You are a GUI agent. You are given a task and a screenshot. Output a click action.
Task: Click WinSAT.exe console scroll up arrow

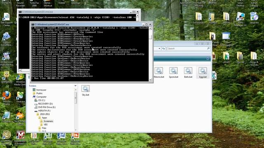(150, 28)
